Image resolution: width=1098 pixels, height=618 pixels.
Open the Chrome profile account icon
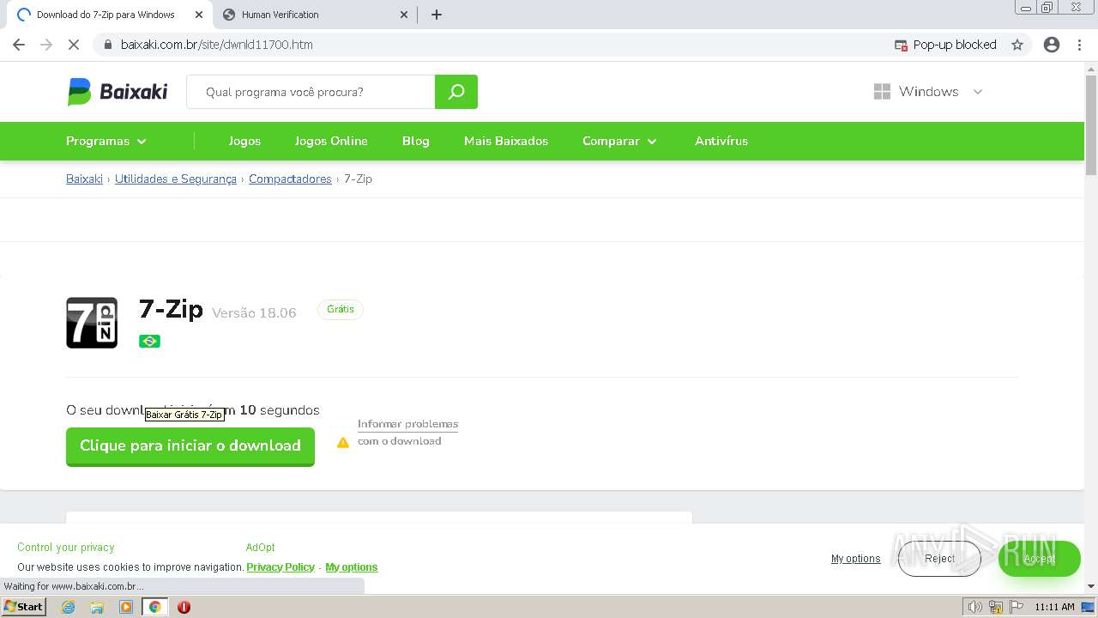click(x=1052, y=45)
